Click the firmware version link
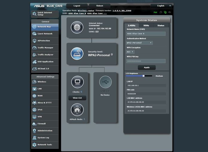The image size is (208, 152). (x=122, y=11)
